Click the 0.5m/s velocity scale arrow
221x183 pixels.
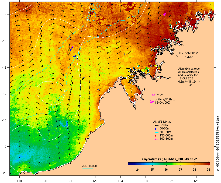coord(187,85)
